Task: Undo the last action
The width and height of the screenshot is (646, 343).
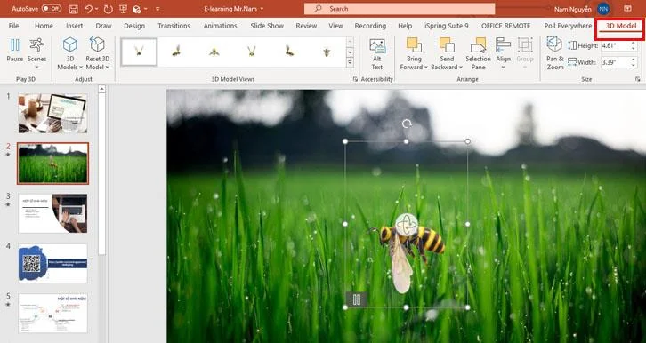Action: (88, 9)
